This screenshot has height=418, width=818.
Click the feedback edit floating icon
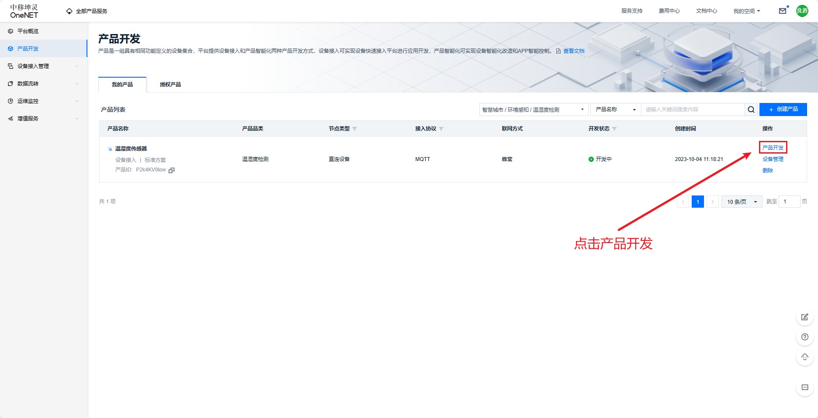click(805, 317)
